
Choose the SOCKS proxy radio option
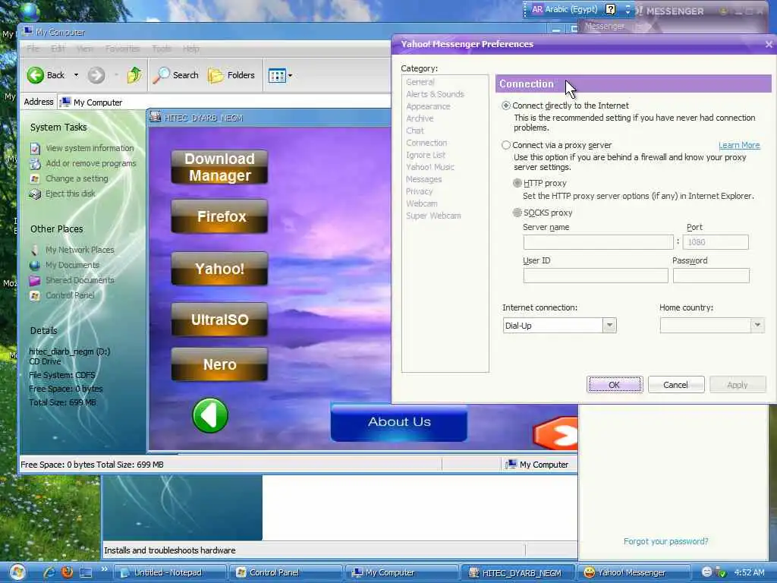coord(517,213)
